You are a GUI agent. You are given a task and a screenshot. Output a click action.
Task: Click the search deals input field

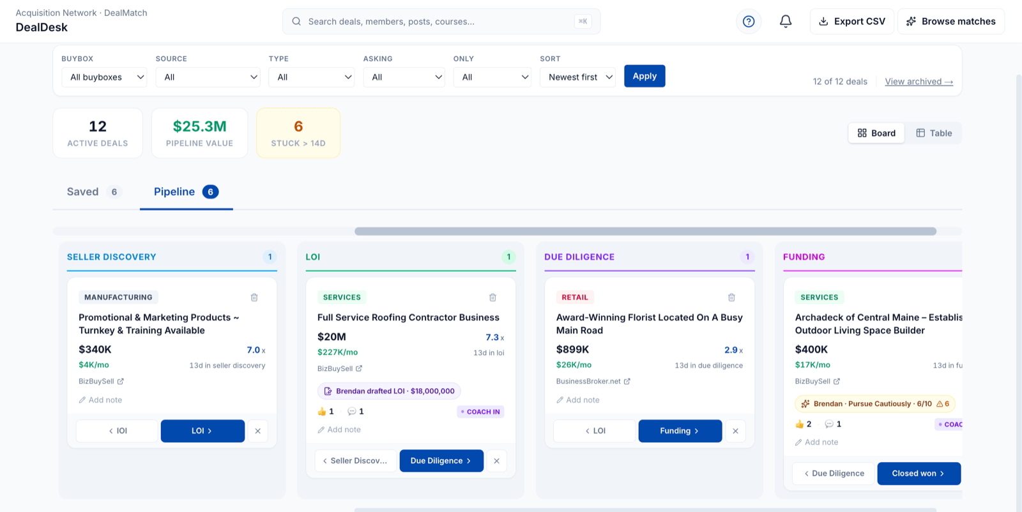(441, 21)
